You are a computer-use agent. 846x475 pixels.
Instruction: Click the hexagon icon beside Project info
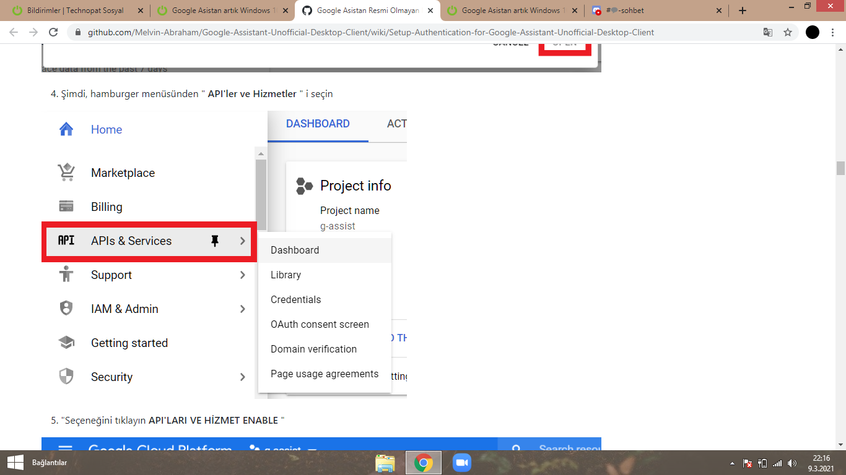coord(304,186)
